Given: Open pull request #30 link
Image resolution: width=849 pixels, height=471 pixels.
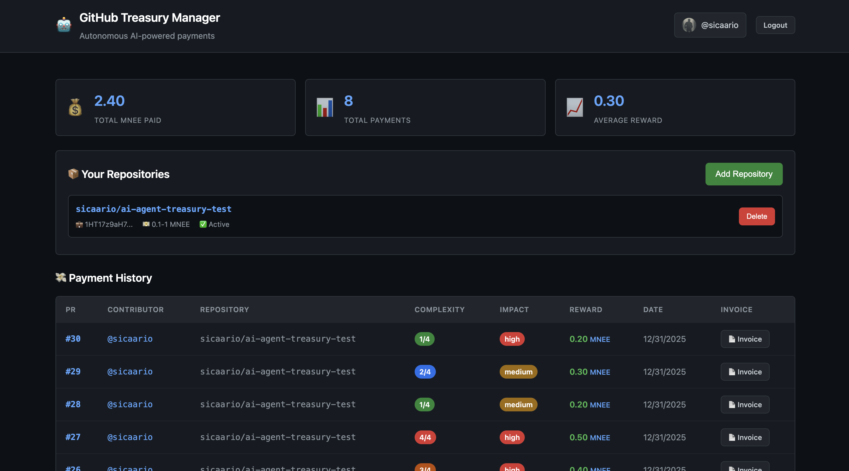Looking at the screenshot, I should pyautogui.click(x=73, y=339).
